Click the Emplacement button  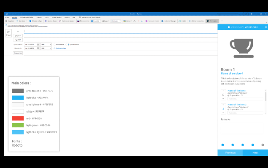click(18, 53)
